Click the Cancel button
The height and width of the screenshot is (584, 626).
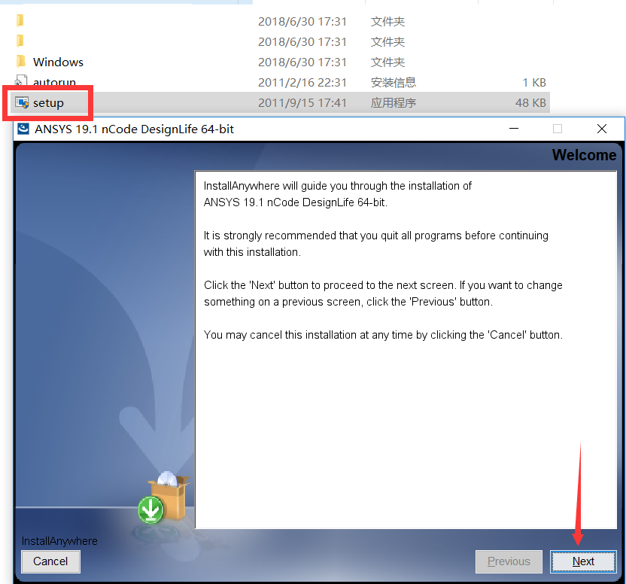pyautogui.click(x=50, y=561)
